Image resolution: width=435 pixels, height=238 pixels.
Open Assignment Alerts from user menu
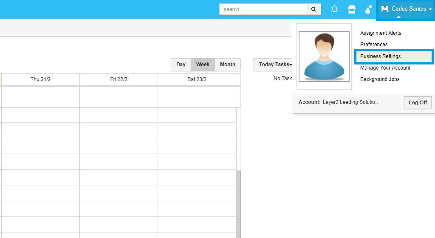(381, 33)
